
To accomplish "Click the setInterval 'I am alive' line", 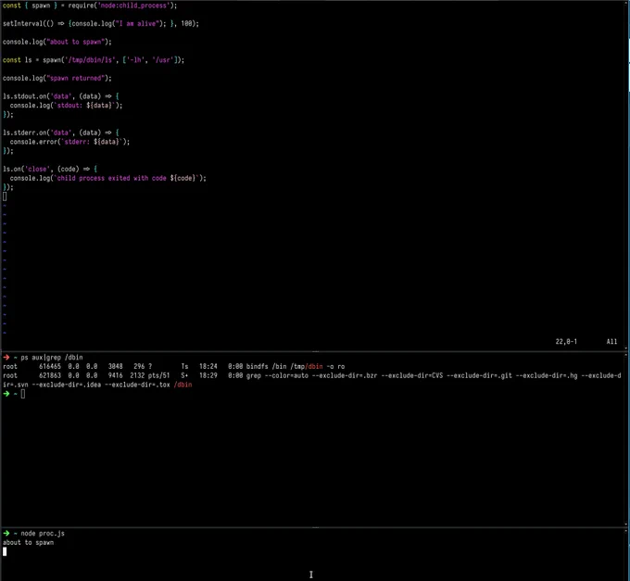I will click(x=101, y=24).
